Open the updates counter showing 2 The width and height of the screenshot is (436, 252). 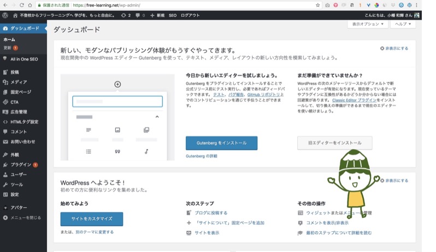click(126, 15)
